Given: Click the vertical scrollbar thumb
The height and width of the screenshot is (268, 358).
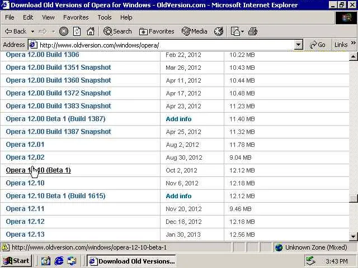Looking at the screenshot, I should (353, 198).
